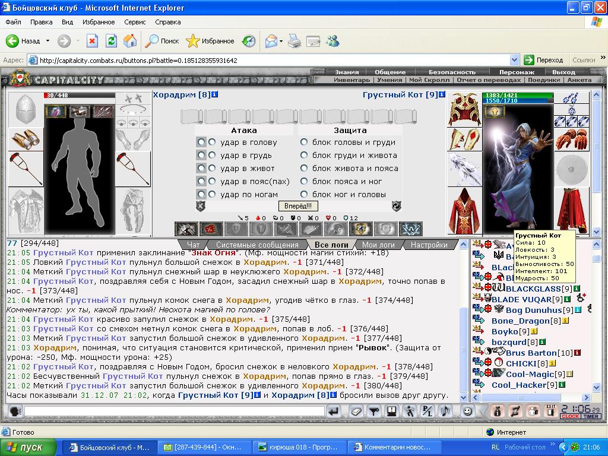This screenshot has width=608, height=456.
Task: Open the Back button history dropdown arrow
Action: coord(47,41)
